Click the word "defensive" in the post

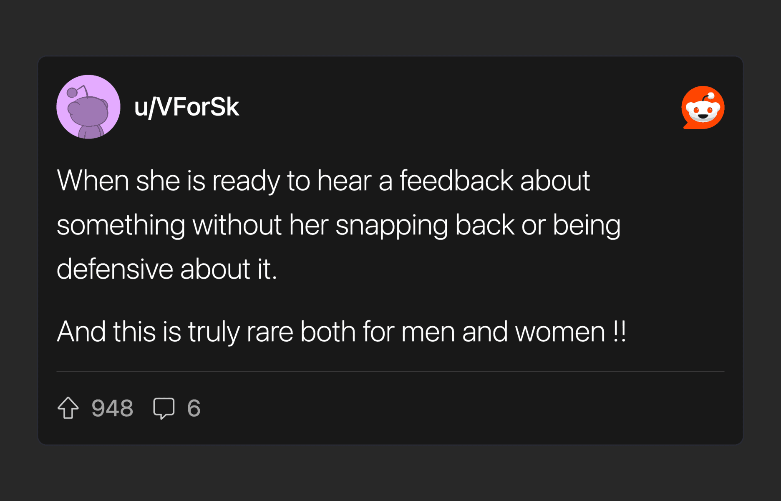(115, 269)
